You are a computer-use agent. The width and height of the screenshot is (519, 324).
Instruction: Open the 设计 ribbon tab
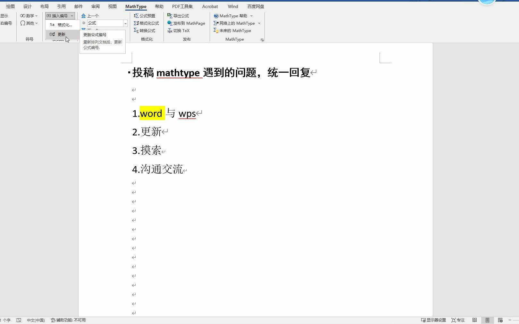tap(28, 6)
